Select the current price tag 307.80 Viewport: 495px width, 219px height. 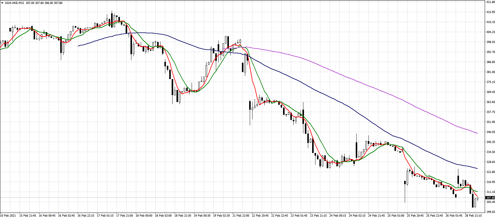(490, 198)
